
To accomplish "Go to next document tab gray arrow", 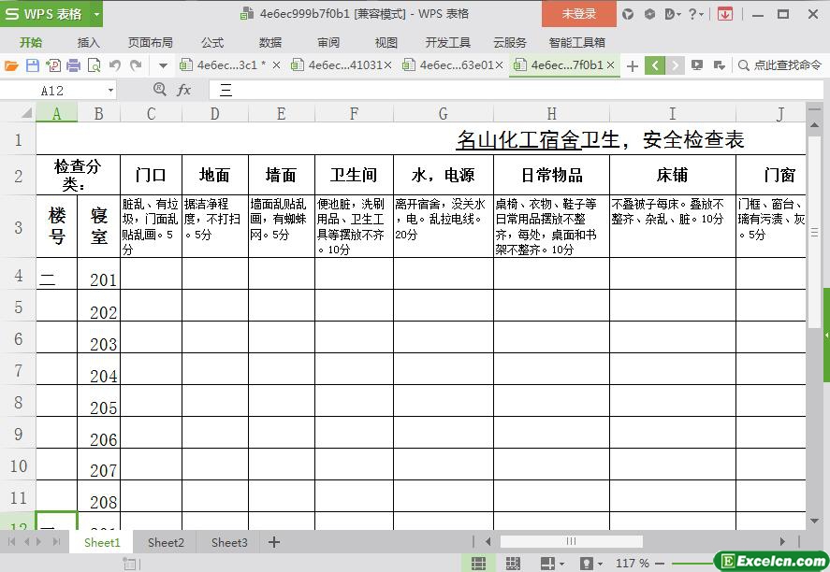I will pyautogui.click(x=675, y=65).
